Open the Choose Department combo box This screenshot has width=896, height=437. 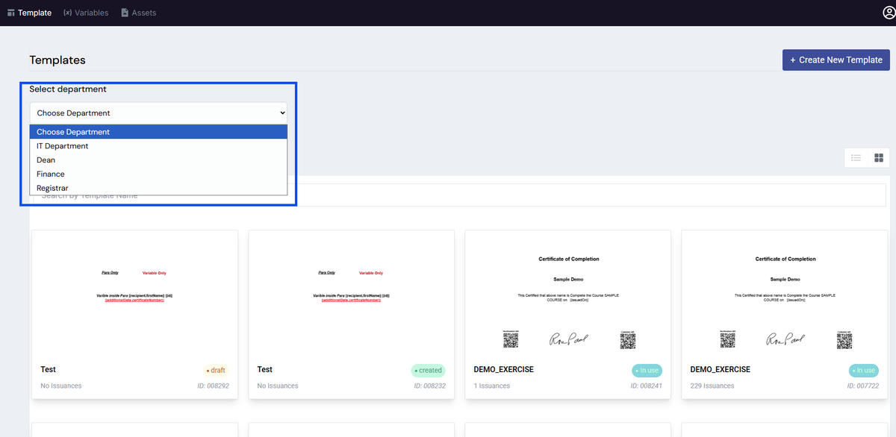pos(158,113)
